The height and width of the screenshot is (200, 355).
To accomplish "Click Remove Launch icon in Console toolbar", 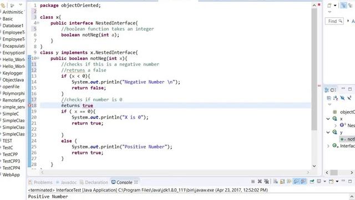I will point(260,182).
